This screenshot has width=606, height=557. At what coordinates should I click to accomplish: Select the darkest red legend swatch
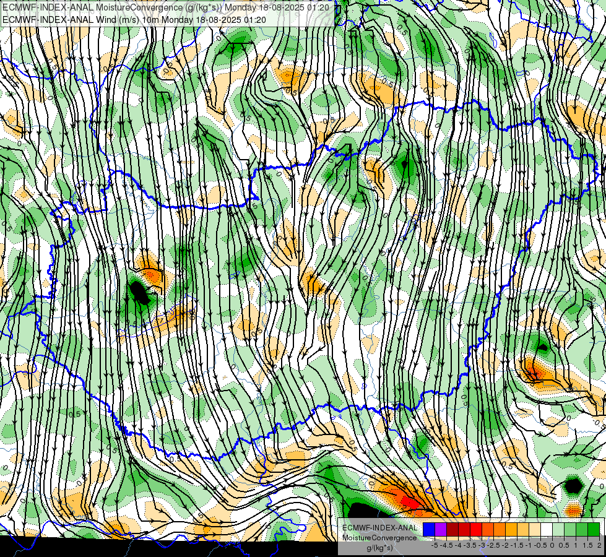tap(452, 530)
